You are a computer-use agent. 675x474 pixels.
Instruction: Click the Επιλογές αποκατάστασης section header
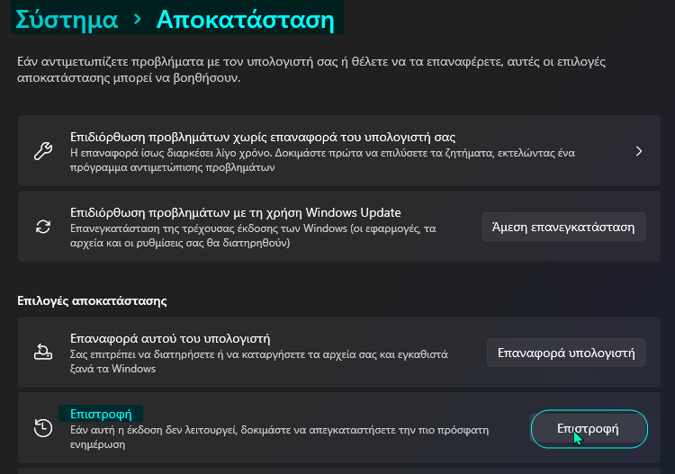pyautogui.click(x=93, y=300)
